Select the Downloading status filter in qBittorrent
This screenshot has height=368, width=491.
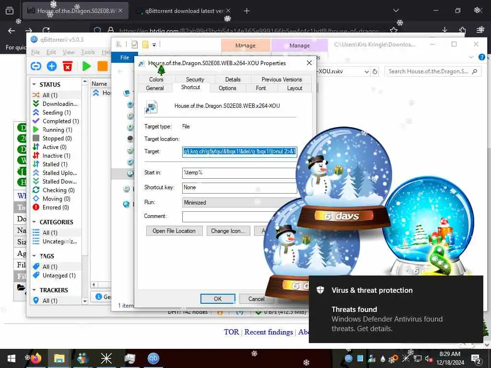(56, 104)
